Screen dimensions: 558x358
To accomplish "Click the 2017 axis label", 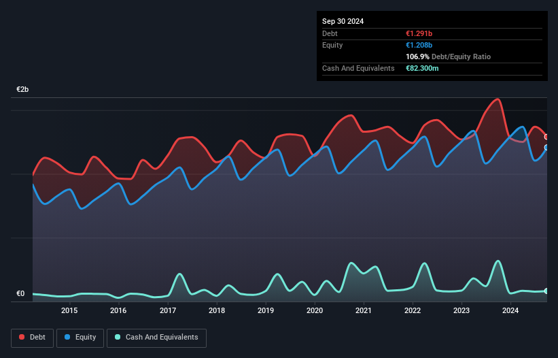I will point(168,310).
